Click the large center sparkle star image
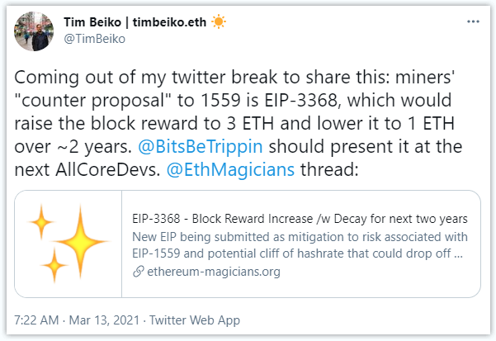This screenshot has height=341, width=496. tap(80, 241)
